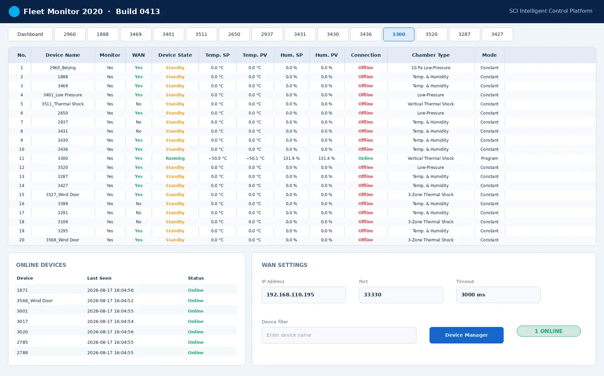Image resolution: width=604 pixels, height=376 pixels.
Task: Click the Program mode cell
Action: [x=490, y=159]
